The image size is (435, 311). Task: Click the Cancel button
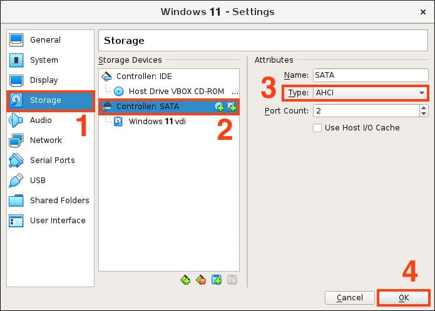click(349, 297)
